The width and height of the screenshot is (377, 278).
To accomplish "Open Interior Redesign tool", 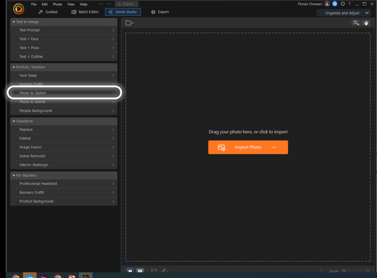I will 64,165.
